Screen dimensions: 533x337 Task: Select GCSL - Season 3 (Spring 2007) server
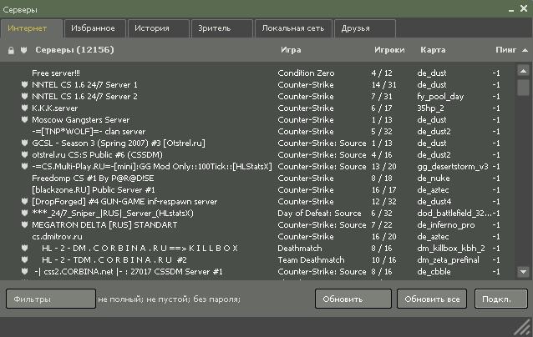coord(258,143)
